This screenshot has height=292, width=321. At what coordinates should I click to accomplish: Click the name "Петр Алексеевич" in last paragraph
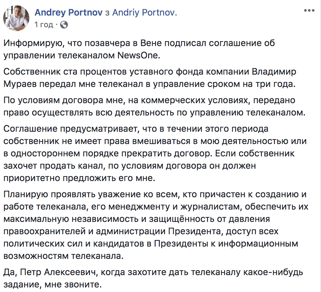click(x=58, y=272)
